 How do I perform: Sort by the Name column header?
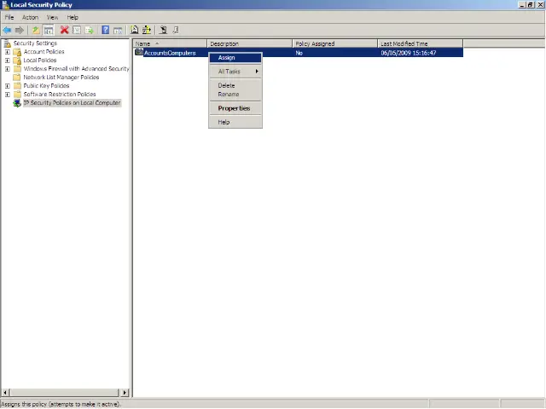tap(170, 43)
